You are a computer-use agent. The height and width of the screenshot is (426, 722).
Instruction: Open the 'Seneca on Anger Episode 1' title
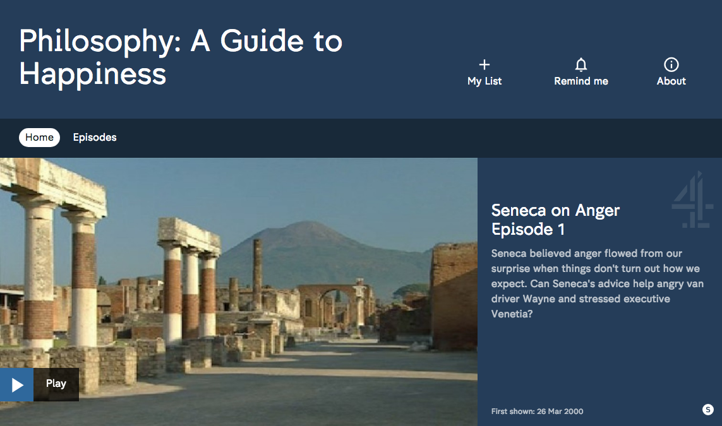[x=555, y=220]
